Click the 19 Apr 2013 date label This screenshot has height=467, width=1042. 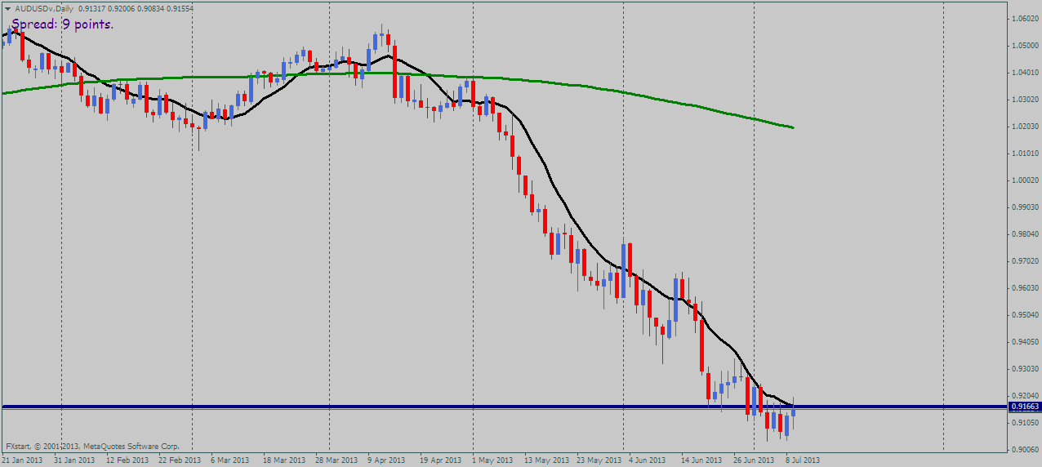(440, 460)
